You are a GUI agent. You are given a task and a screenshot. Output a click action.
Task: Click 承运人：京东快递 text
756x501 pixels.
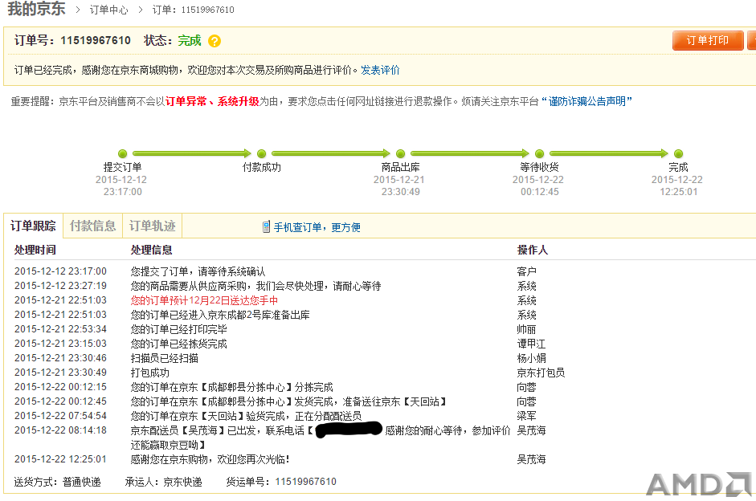coord(163,482)
